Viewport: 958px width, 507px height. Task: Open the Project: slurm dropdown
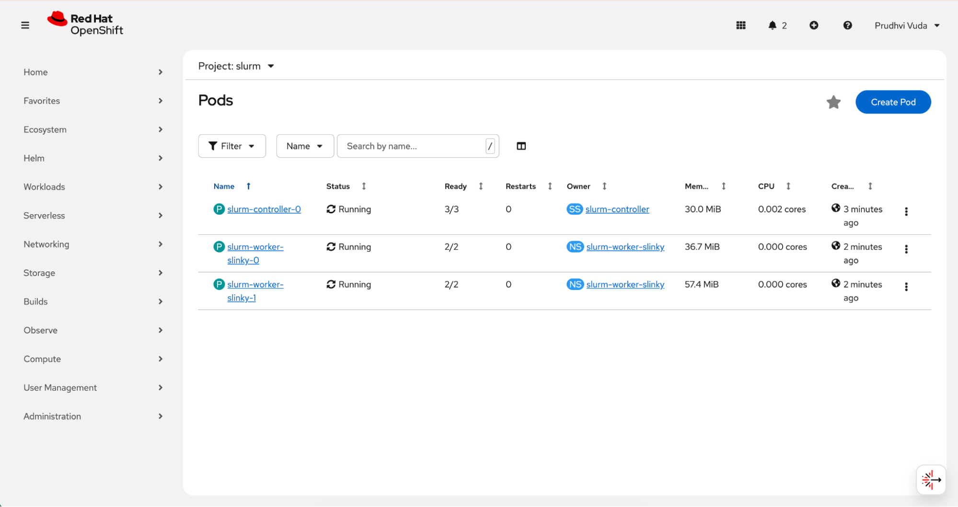coord(236,66)
